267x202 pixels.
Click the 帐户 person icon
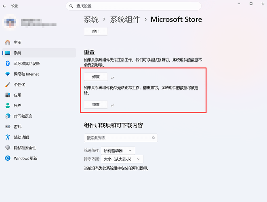coord(8,105)
